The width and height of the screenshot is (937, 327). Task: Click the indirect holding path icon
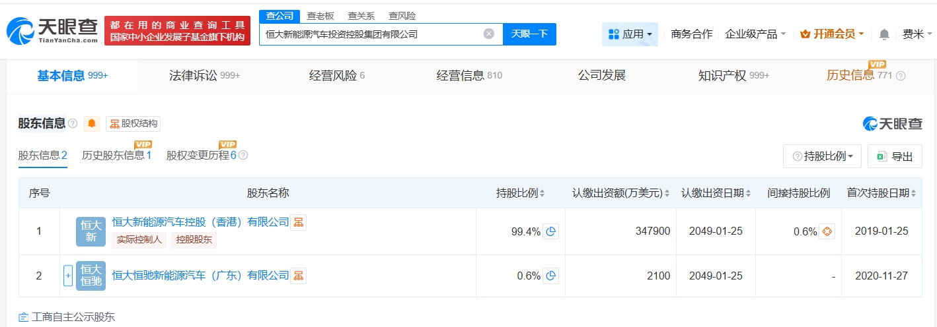click(827, 231)
